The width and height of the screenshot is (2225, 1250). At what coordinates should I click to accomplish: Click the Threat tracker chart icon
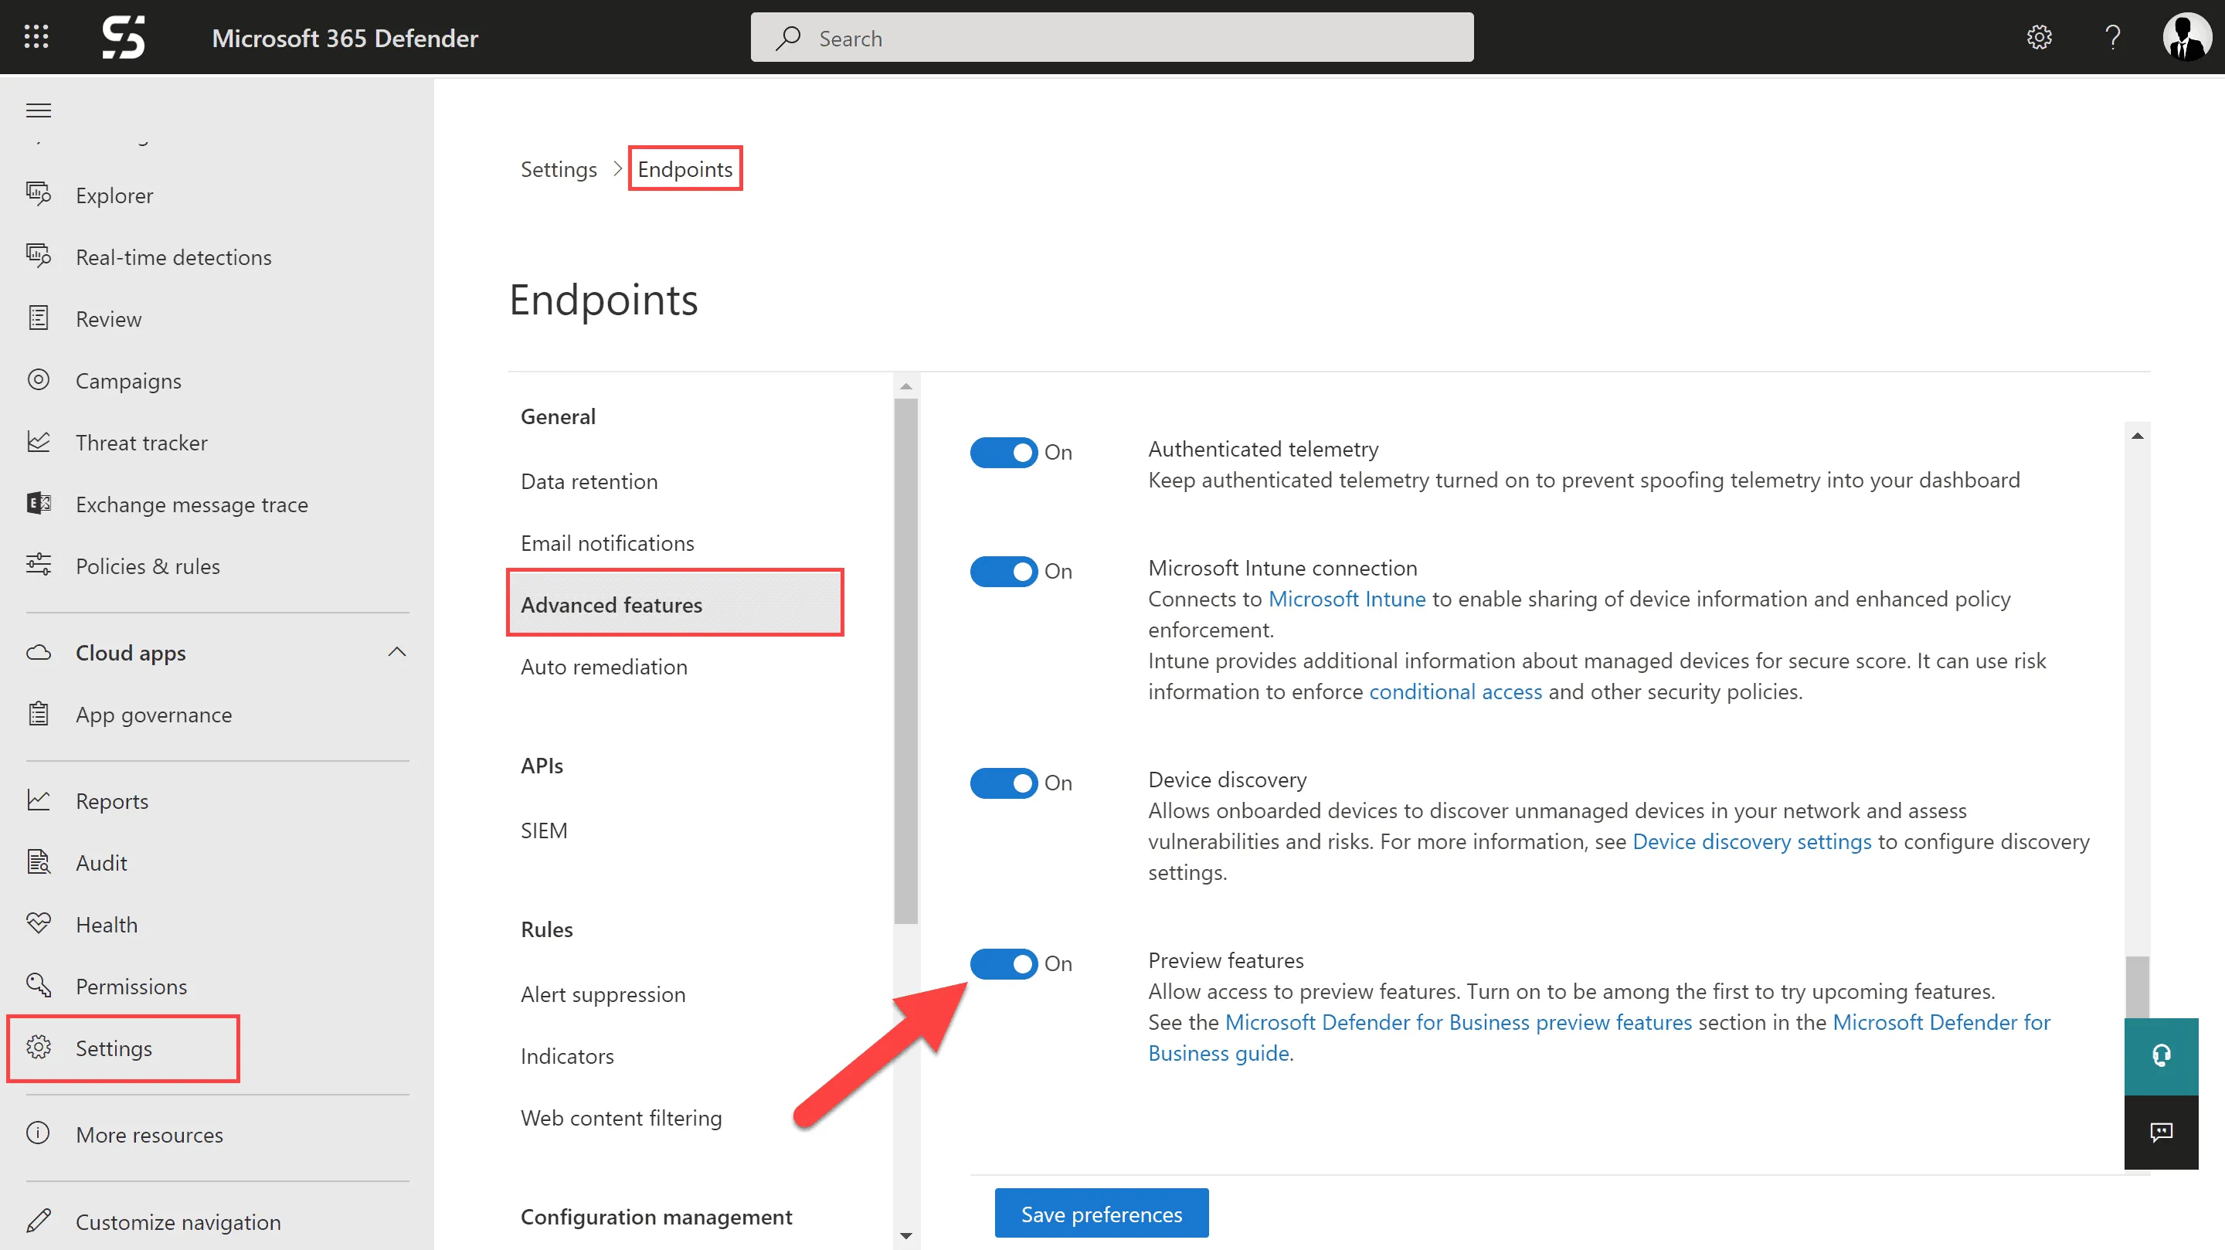pos(39,443)
